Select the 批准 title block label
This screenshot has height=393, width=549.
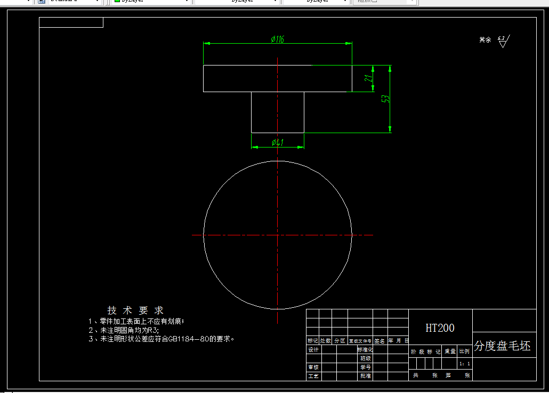(x=366, y=376)
